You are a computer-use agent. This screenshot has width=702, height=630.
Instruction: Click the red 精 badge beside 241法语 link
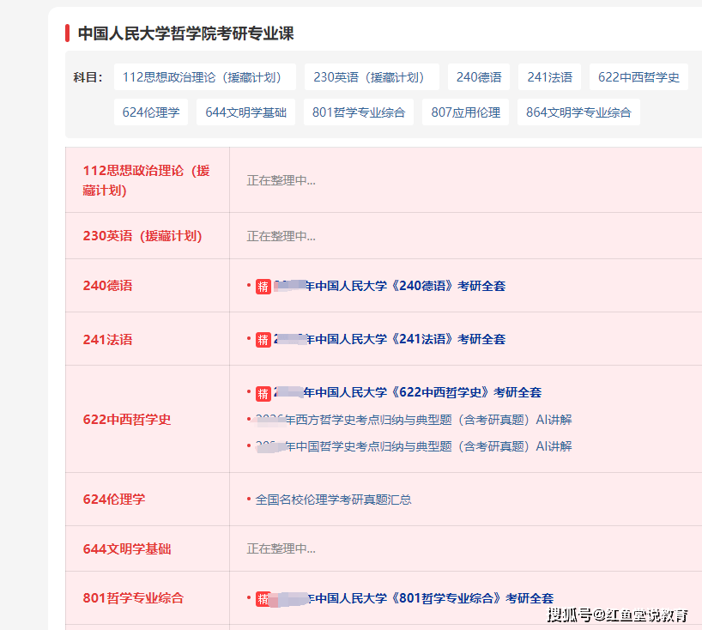tap(263, 340)
